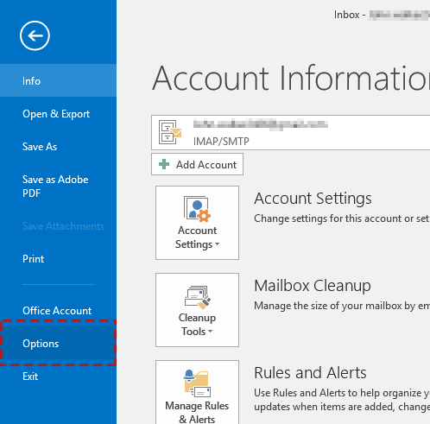Open the Open & Export menu item
The image size is (430, 424).
[58, 114]
